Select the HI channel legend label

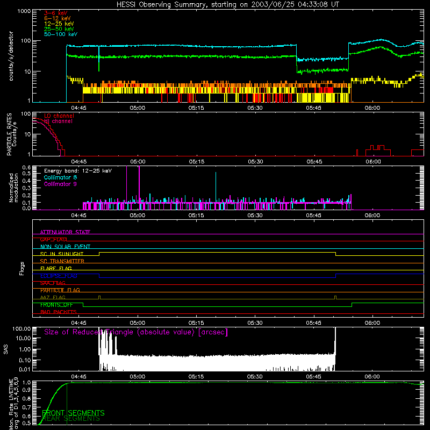pyautogui.click(x=58, y=121)
